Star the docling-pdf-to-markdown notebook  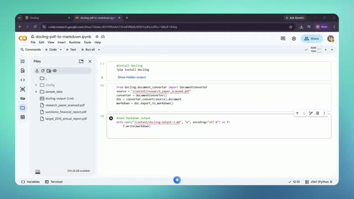(x=97, y=36)
